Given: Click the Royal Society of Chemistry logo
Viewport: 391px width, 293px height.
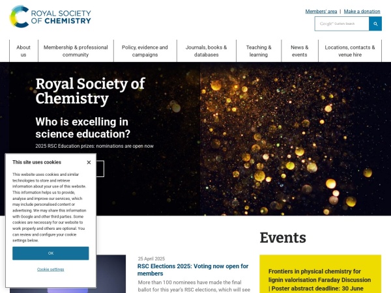Looking at the screenshot, I should point(50,16).
